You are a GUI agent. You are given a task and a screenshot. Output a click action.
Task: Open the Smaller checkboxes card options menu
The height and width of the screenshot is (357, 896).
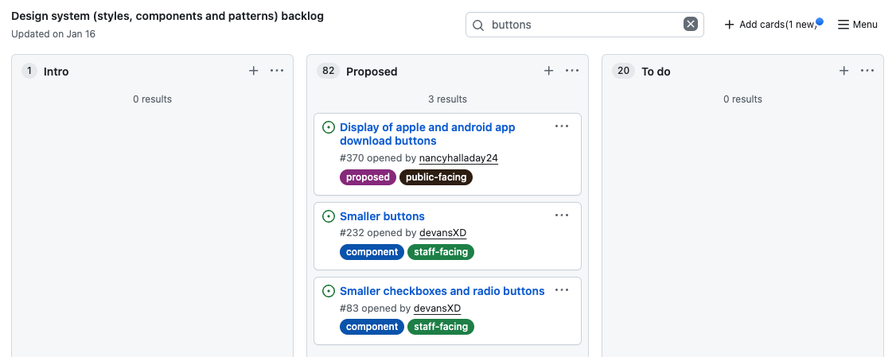(x=562, y=290)
